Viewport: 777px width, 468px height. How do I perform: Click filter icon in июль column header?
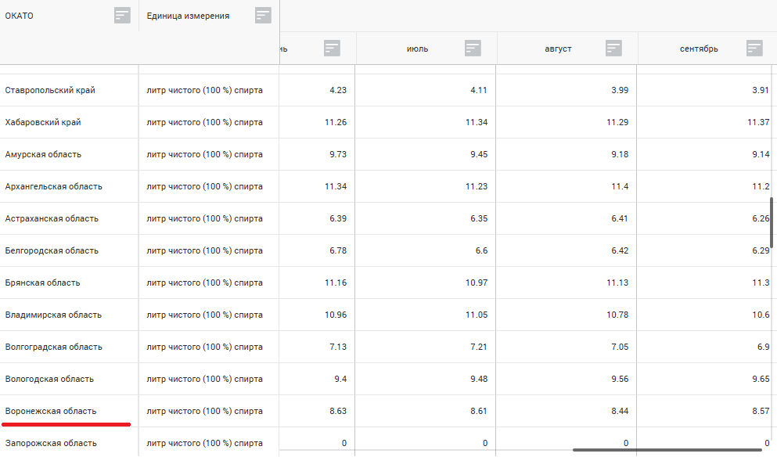473,48
